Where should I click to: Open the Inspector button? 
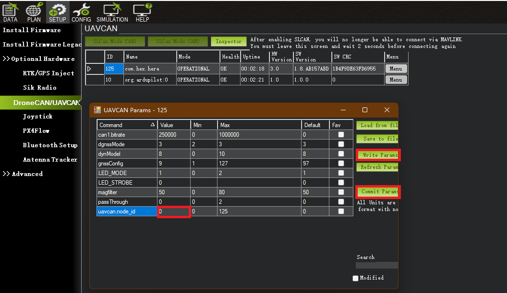[229, 41]
